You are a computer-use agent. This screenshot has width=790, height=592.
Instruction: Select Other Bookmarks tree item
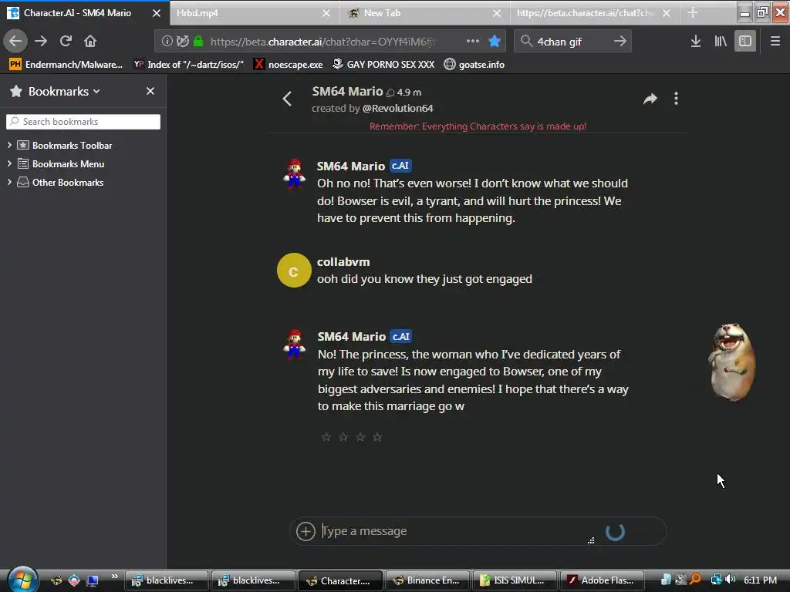coord(68,182)
